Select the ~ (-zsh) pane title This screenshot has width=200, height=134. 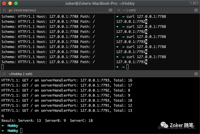coord(129,10)
